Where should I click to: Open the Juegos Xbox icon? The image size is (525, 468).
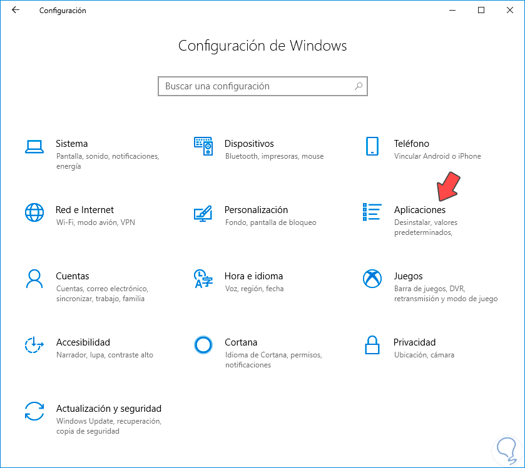(372, 279)
